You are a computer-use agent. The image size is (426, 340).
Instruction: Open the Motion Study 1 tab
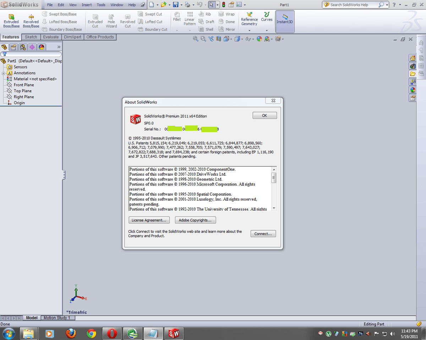(57, 318)
